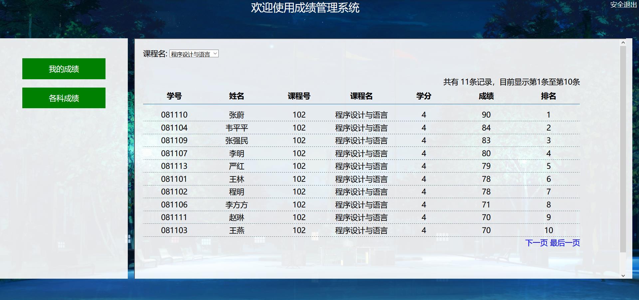639x300 pixels.
Task: Click the scrollbar up arrow
Action: (623, 43)
